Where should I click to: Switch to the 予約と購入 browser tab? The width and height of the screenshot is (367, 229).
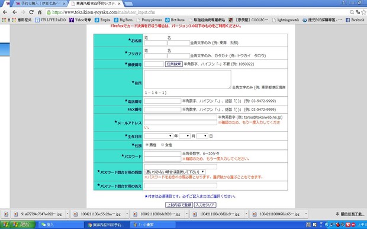point(40,4)
